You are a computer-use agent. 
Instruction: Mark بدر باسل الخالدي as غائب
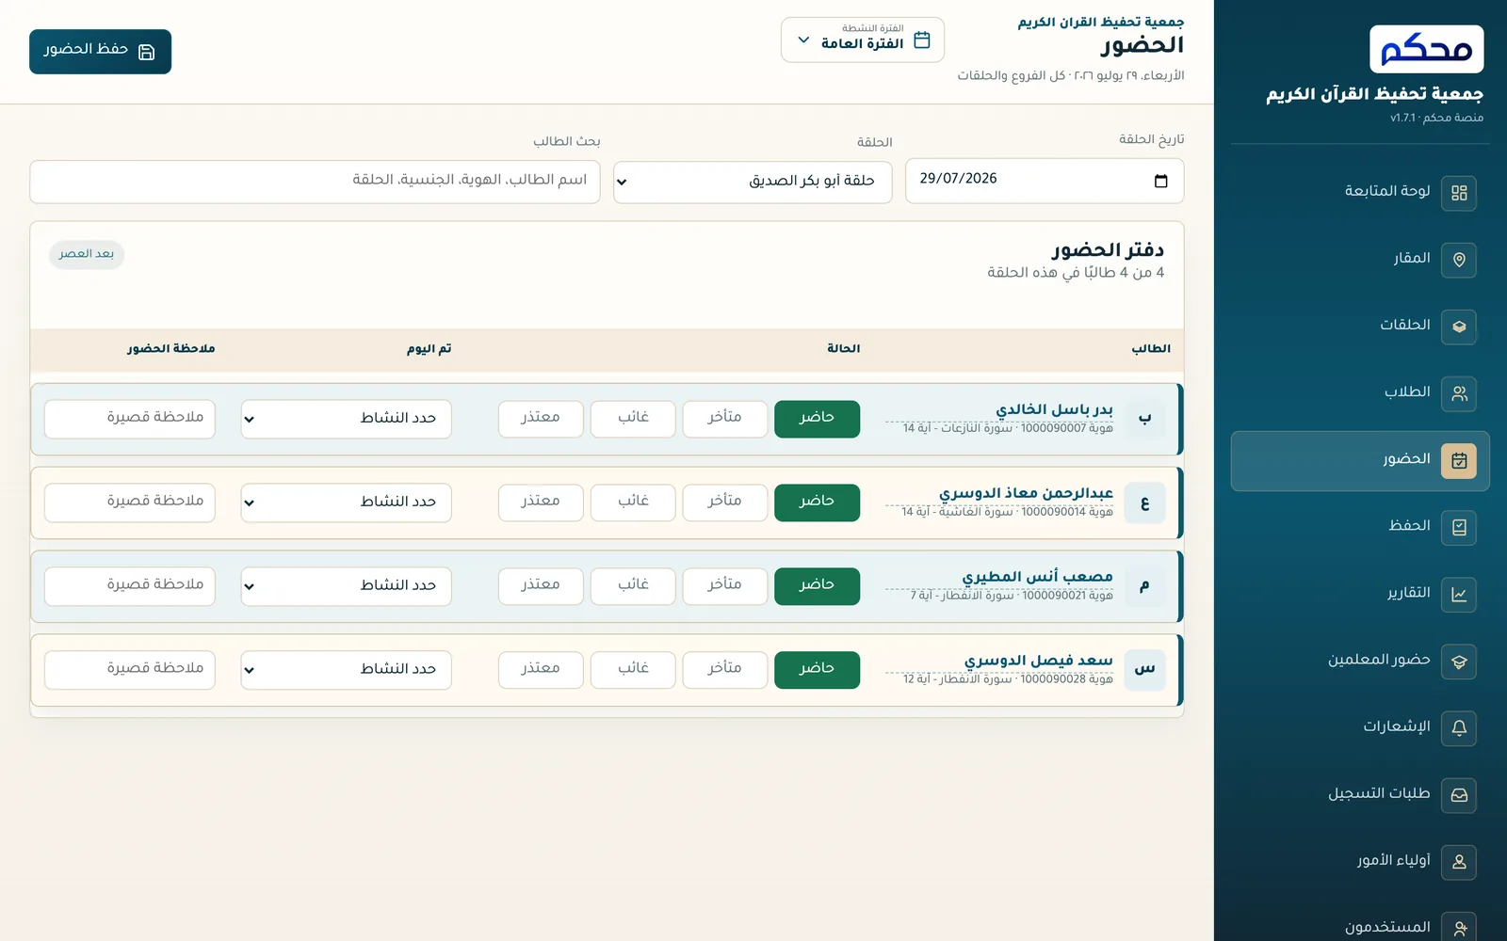tap(633, 419)
